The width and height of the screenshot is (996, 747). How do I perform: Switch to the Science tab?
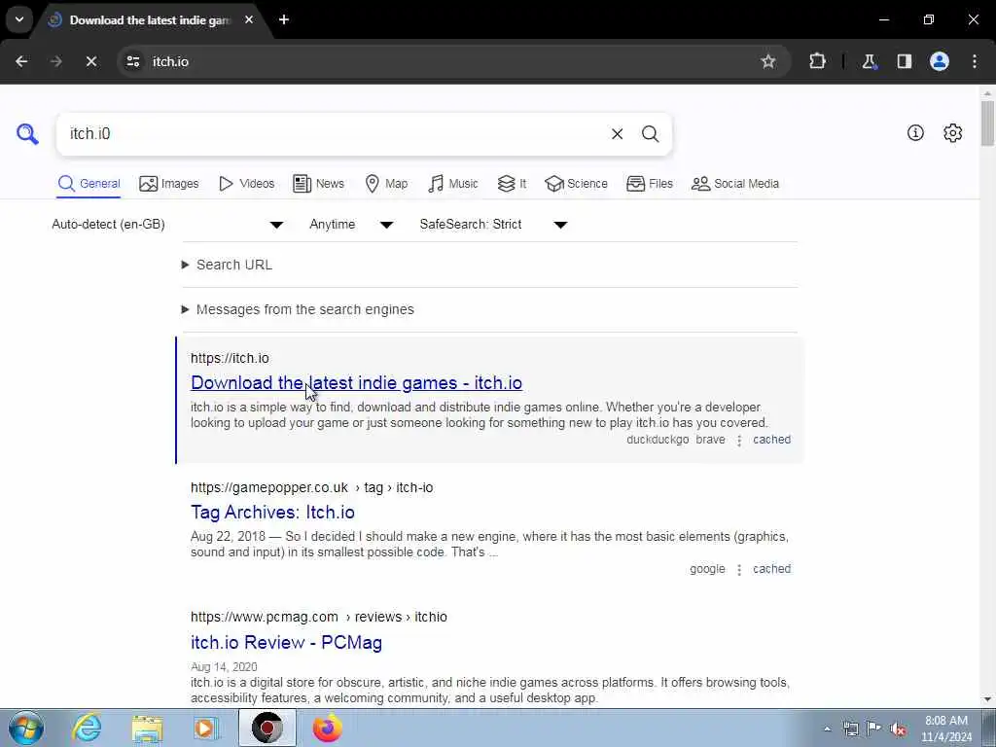(x=576, y=184)
